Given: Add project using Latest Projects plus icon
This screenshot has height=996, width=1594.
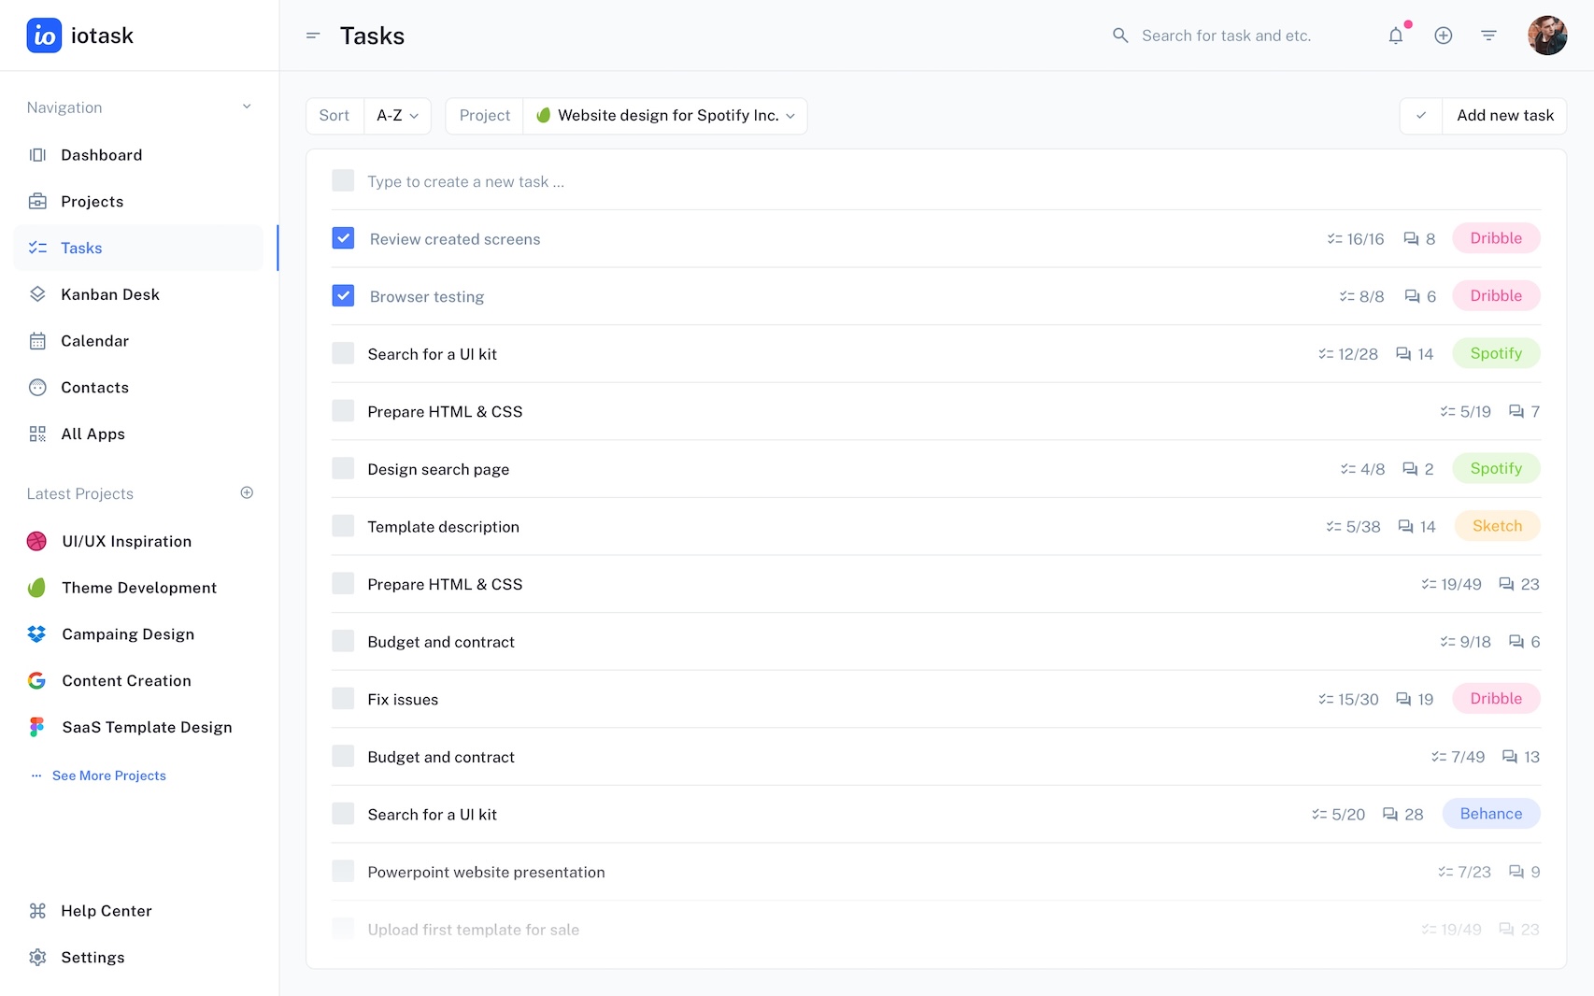Looking at the screenshot, I should 247,492.
